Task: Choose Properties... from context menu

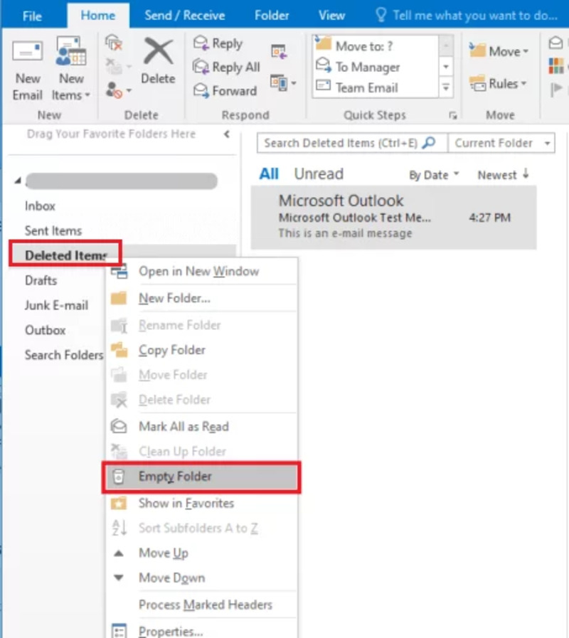Action: coord(202,631)
